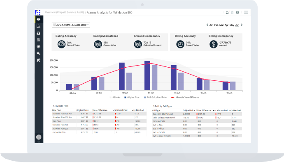The height and width of the screenshot is (164, 284).
Task: Go to next months with right chevron
Action: coord(242,25)
